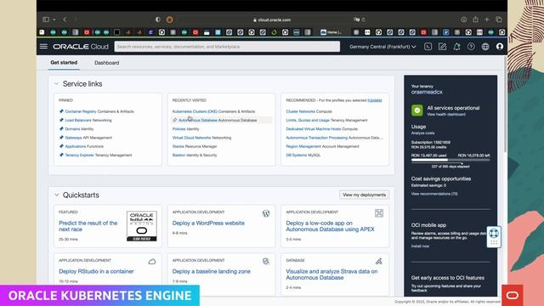Click the icon on baseline landing zone card
This screenshot has width=544, height=306.
click(x=266, y=261)
